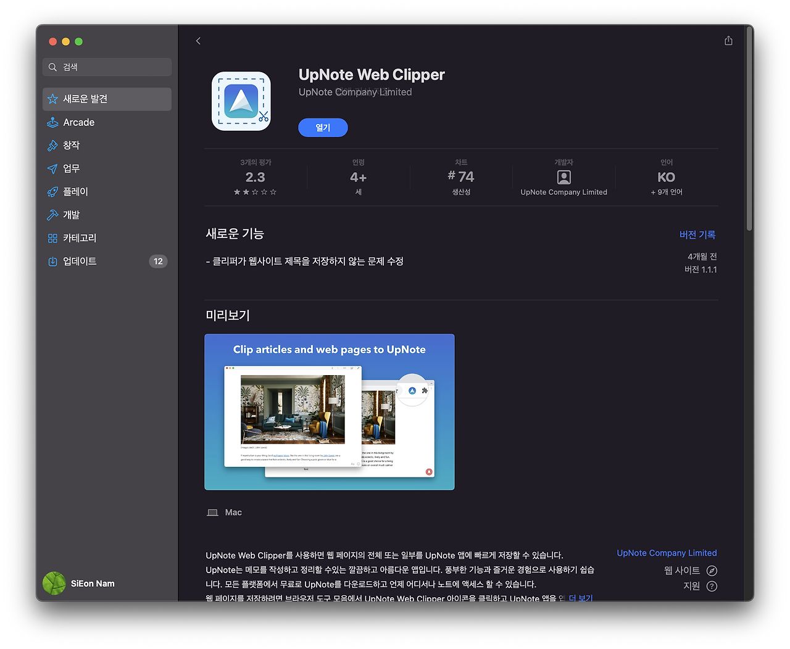The height and width of the screenshot is (649, 790).
Task: Visit the UpNote Company Limited developer page
Action: [667, 553]
